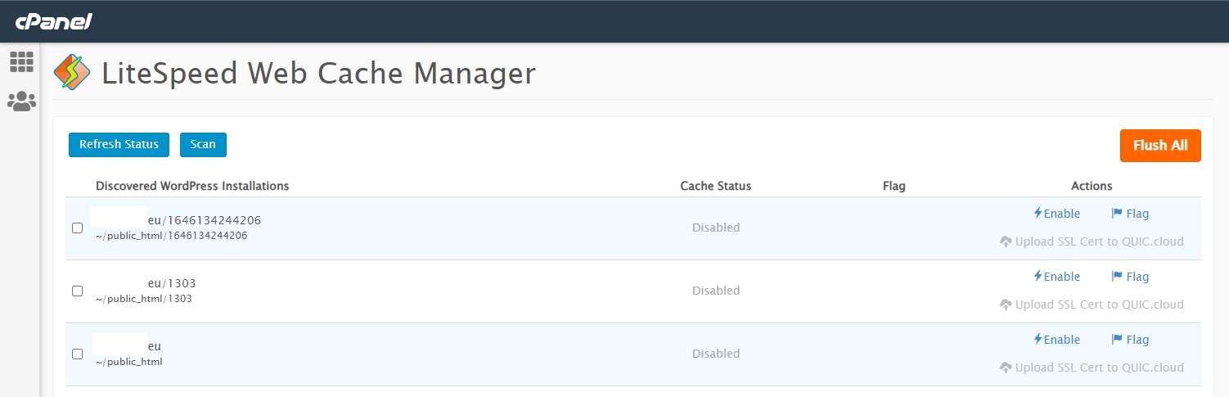Enable cache for the ~/public_html root site

[1057, 340]
